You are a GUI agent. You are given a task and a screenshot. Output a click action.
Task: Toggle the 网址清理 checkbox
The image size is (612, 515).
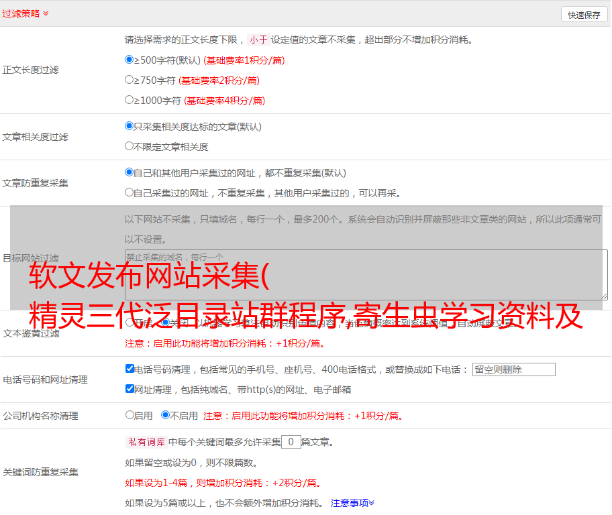(x=130, y=389)
